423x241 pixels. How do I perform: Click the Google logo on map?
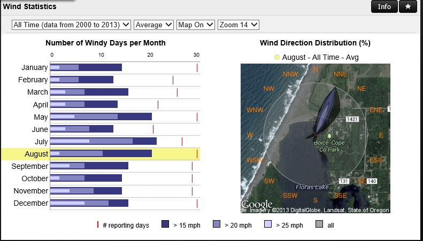coord(257,204)
